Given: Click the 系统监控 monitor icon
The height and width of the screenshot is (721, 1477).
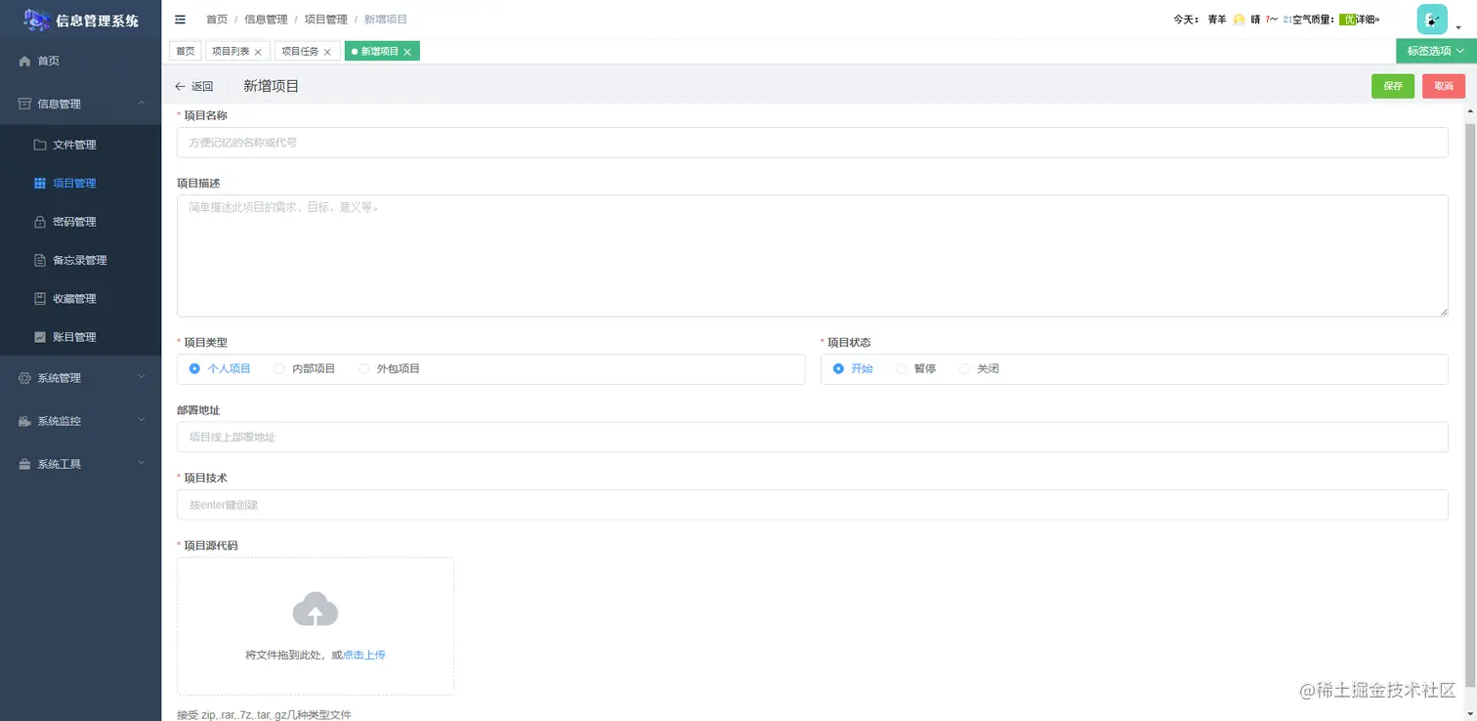Looking at the screenshot, I should point(25,421).
